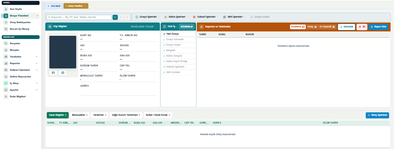Image resolution: width=394 pixels, height=149 pixels.
Task: Click Rapor Ekle button
Action: [378, 27]
